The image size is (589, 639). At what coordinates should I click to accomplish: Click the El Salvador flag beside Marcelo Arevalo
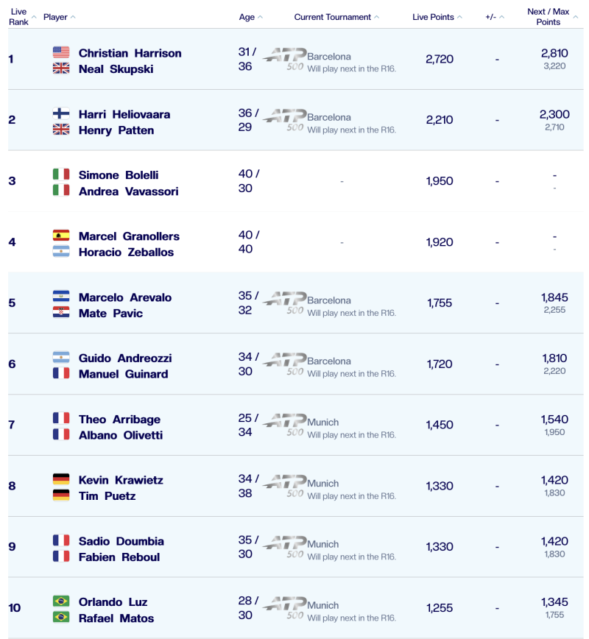[61, 297]
